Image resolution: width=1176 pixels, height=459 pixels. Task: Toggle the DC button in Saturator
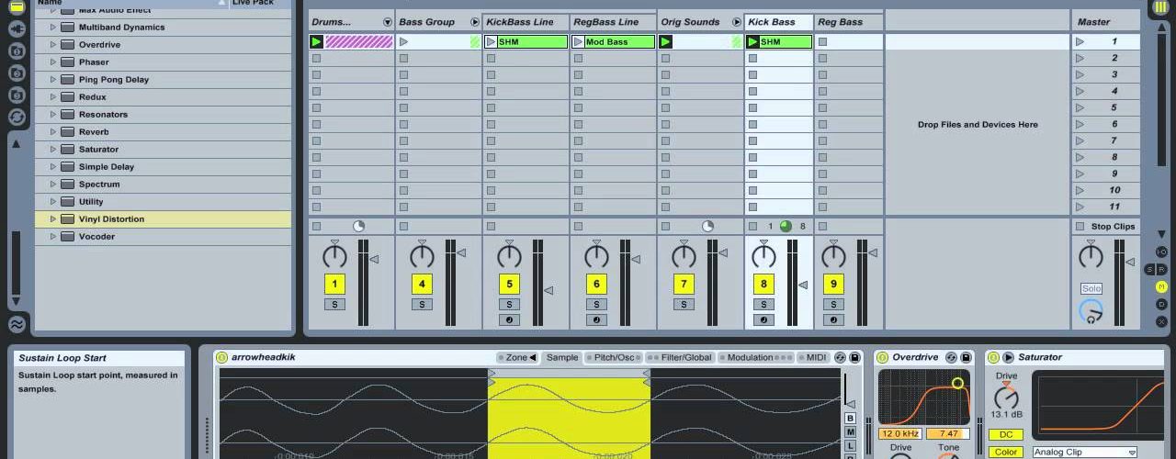[x=1006, y=434]
